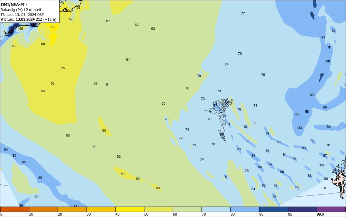The image size is (346, 217).
Task: Pick the indigo 95–99.9 legend swatch
Action: pos(302,209)
